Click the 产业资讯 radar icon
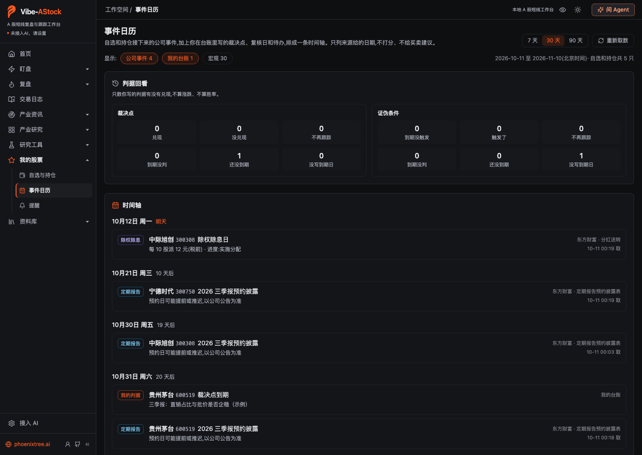The height and width of the screenshot is (455, 642). 12,115
